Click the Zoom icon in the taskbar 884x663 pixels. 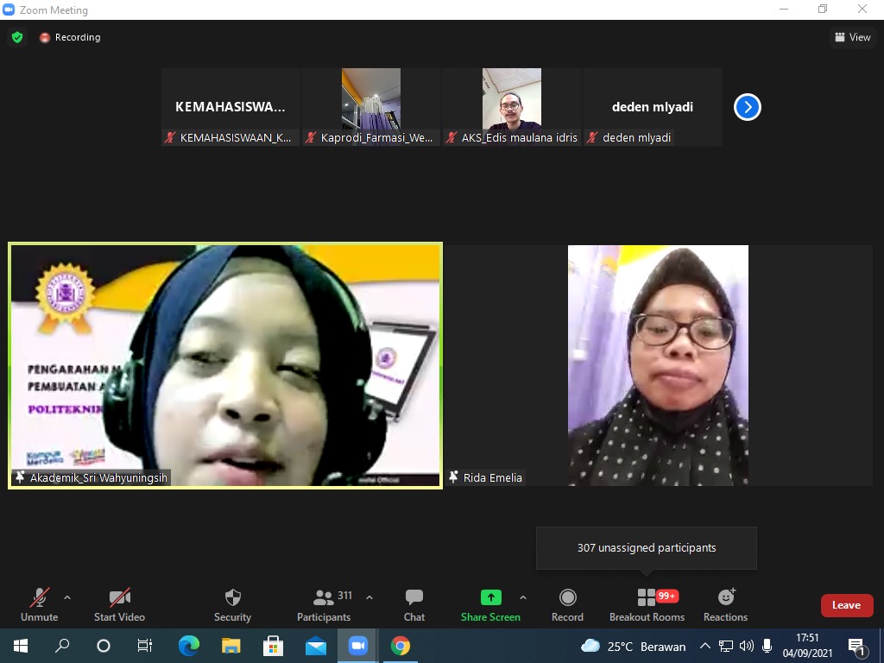pos(358,646)
